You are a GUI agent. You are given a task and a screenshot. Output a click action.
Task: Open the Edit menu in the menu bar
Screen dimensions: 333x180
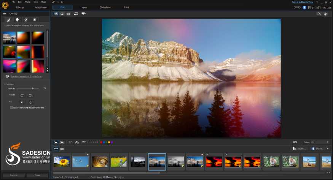(20, 2)
